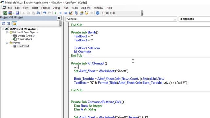Toggle Folders view in Project panel
This screenshot has height=118, width=210.
tap(14, 24)
